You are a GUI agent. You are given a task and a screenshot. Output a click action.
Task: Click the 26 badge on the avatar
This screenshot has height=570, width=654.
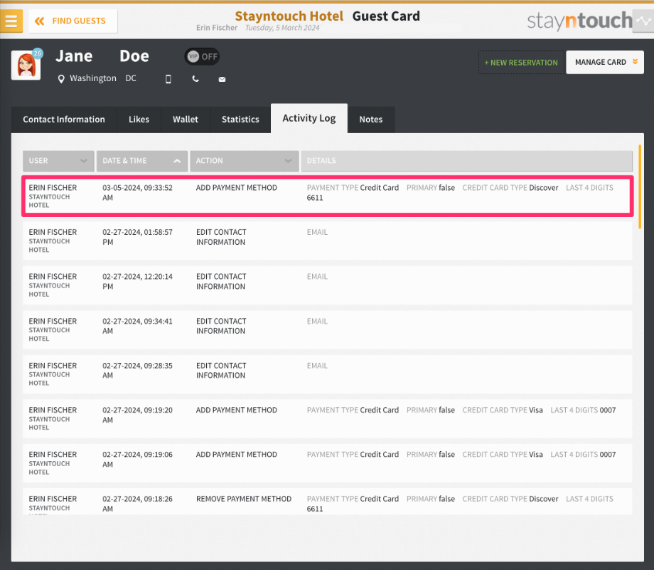[x=38, y=53]
